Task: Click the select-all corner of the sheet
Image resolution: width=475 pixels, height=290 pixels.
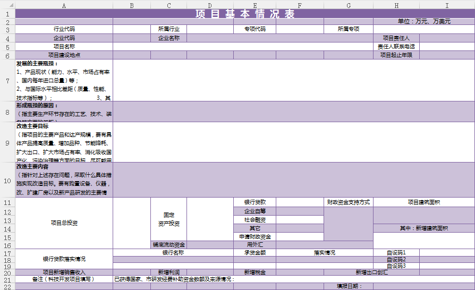Action: point(7,5)
